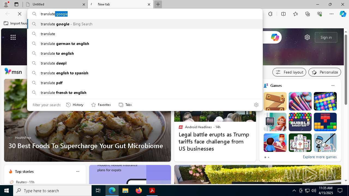
Task: Choose 'translate german to english' suggestion
Action: 145,44
